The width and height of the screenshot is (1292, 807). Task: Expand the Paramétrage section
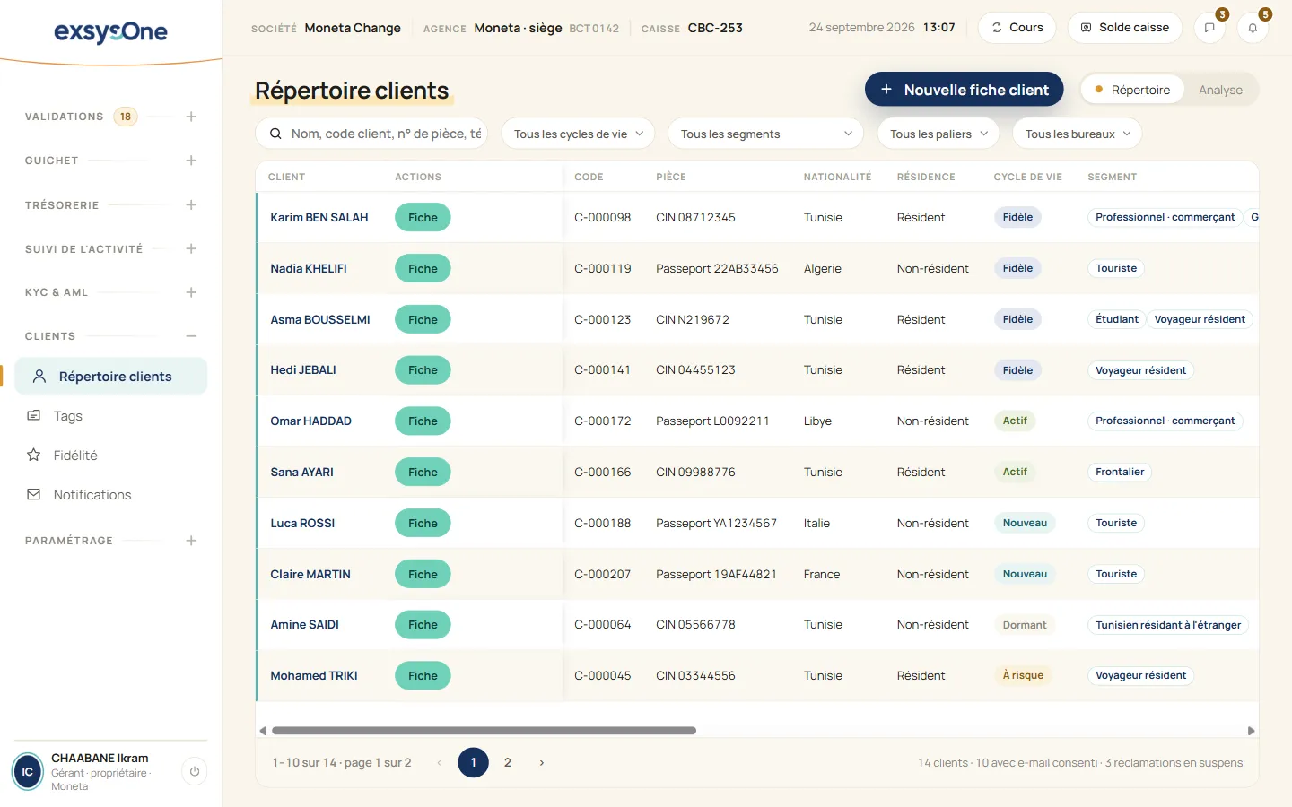coord(191,541)
